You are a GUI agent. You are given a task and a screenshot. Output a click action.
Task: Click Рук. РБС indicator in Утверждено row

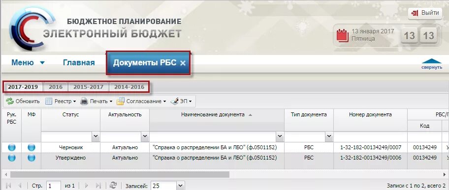(12, 158)
